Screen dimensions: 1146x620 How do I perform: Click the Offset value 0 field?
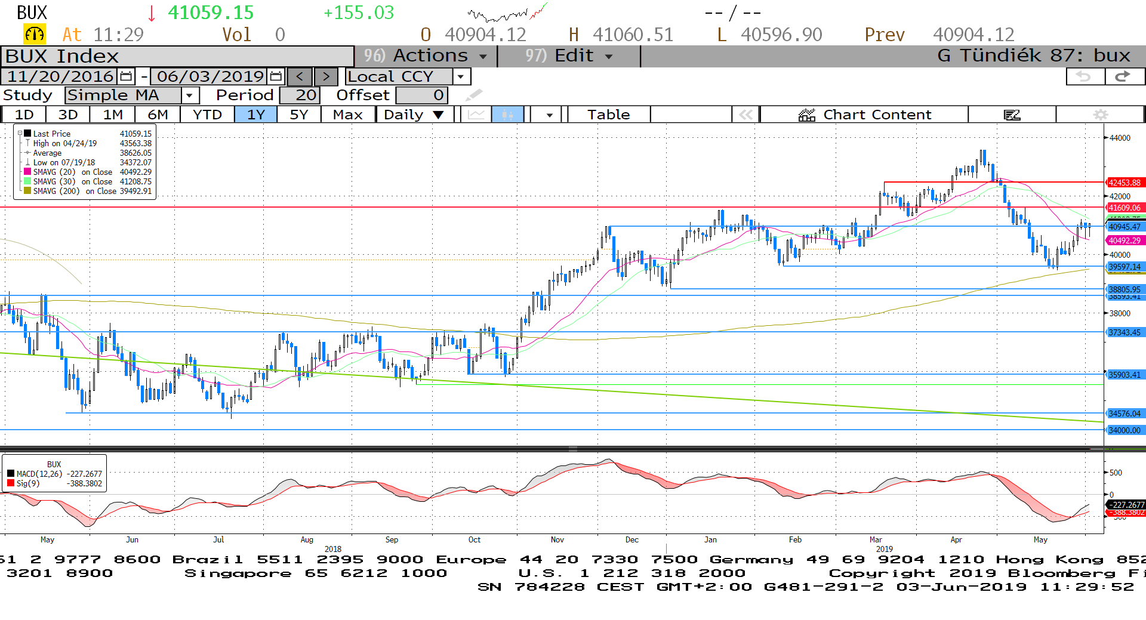tap(421, 95)
